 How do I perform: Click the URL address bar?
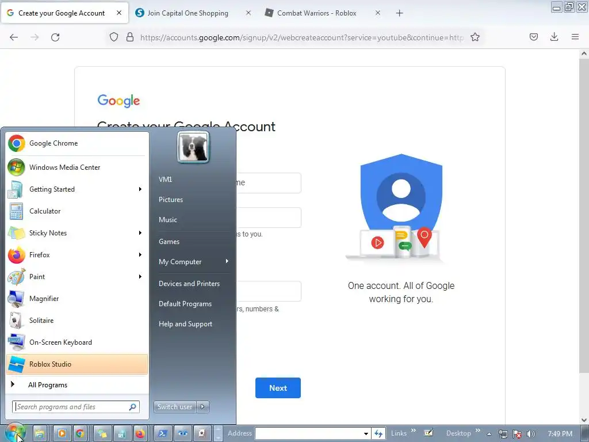click(x=301, y=37)
